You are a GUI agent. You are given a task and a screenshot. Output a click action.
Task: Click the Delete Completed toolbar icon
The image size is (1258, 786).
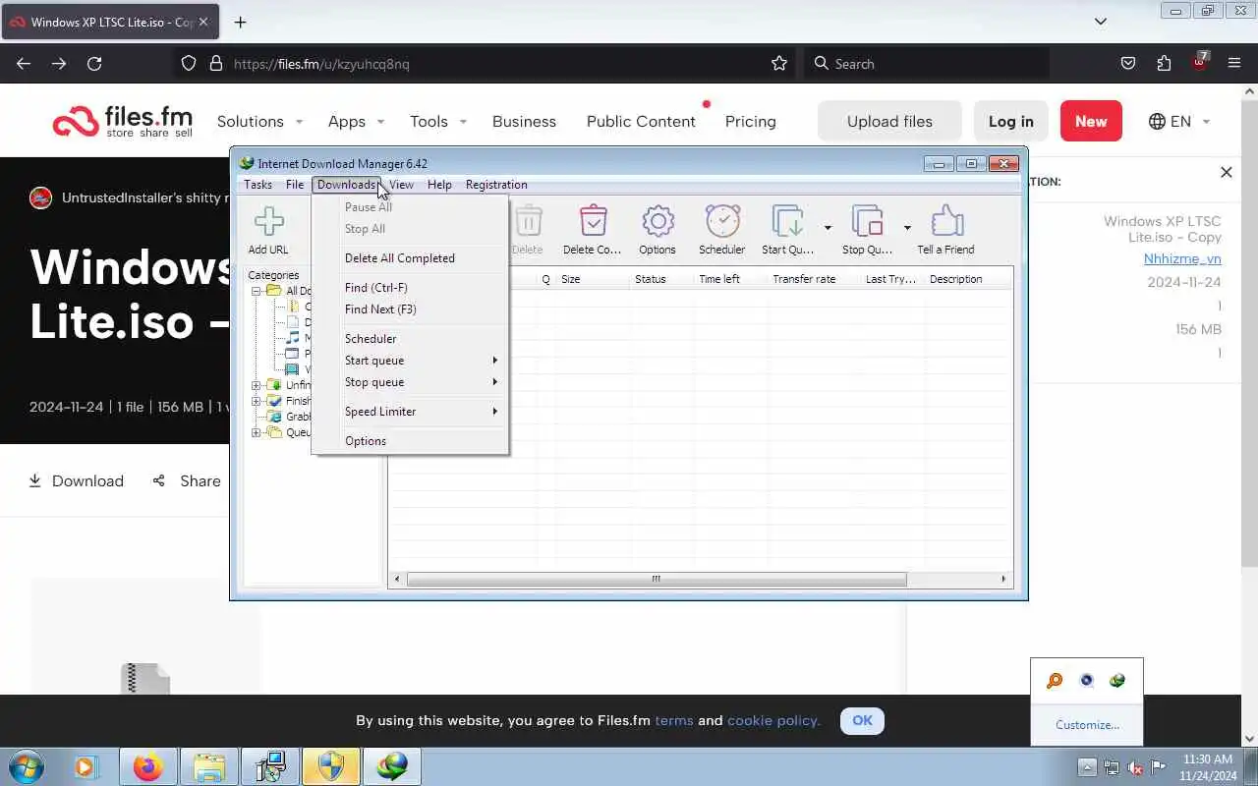tap(593, 229)
